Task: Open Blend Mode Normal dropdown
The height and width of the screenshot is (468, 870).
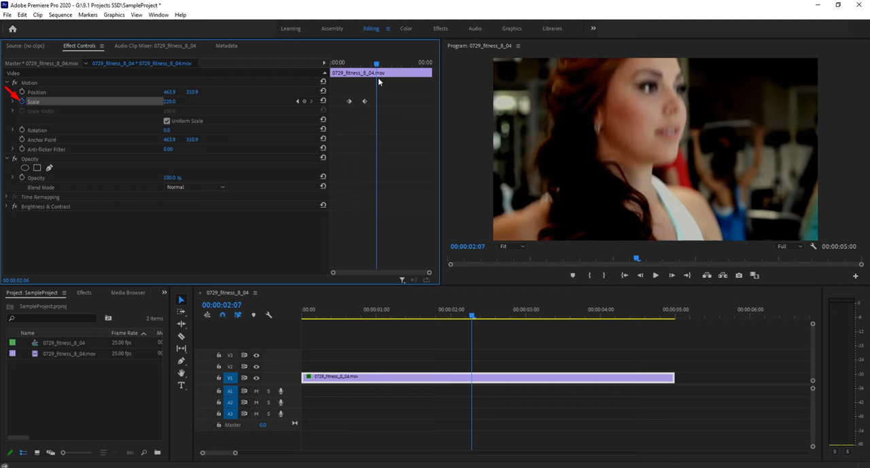Action: pos(196,187)
